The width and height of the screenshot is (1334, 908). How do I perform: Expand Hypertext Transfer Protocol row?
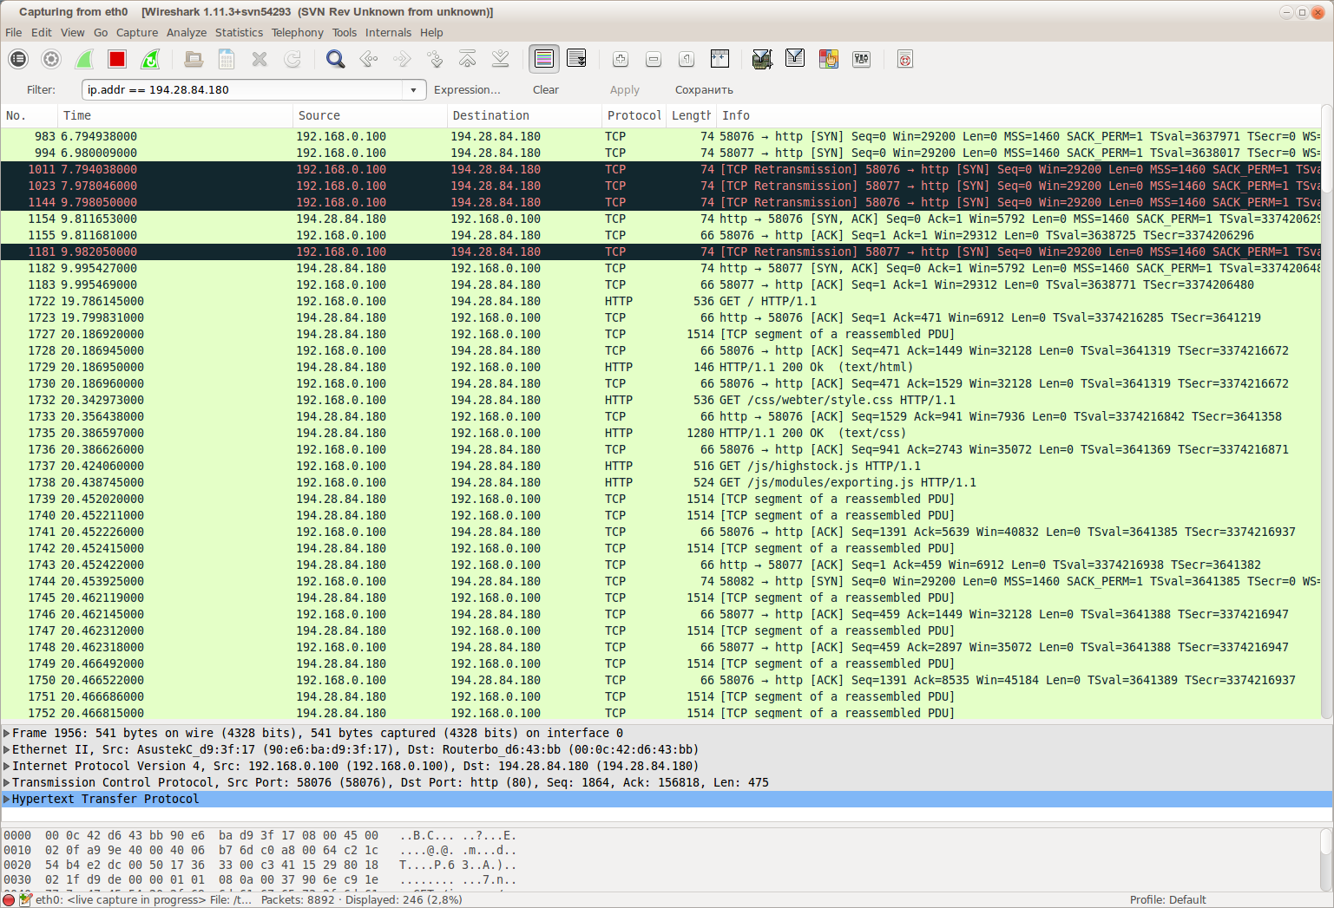point(7,799)
